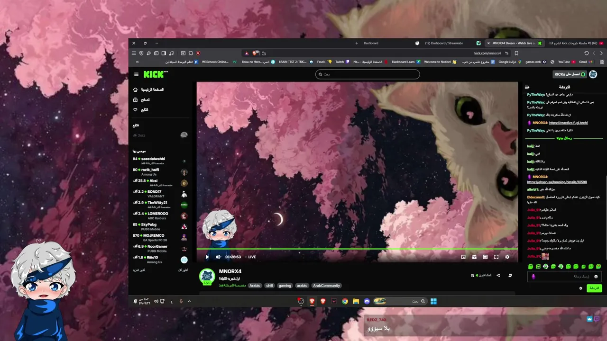This screenshot has width=607, height=341.
Task: Open the browser music note icon
Action: [x=171, y=53]
